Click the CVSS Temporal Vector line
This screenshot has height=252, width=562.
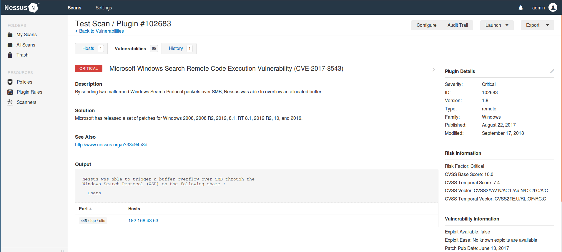(496, 199)
